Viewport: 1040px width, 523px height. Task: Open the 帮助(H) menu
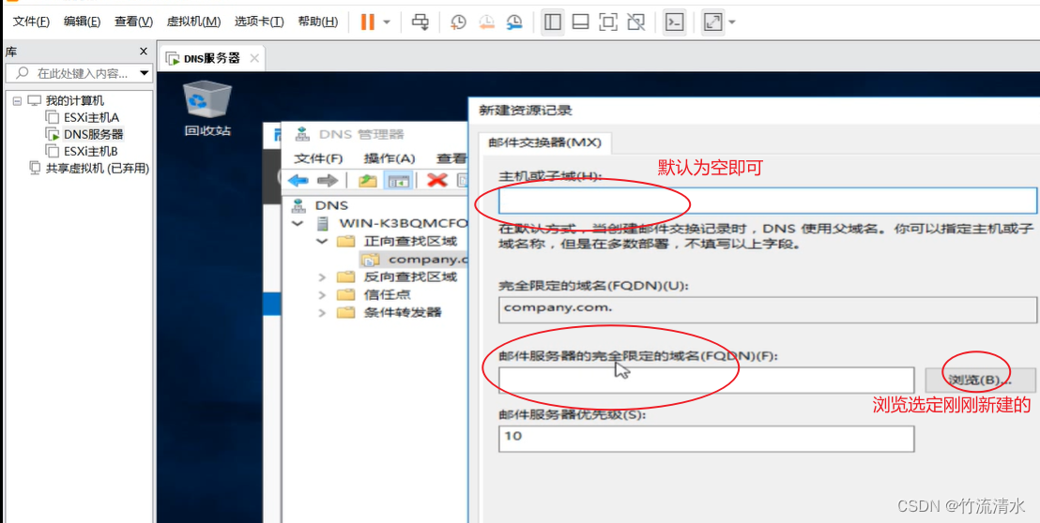tap(317, 22)
